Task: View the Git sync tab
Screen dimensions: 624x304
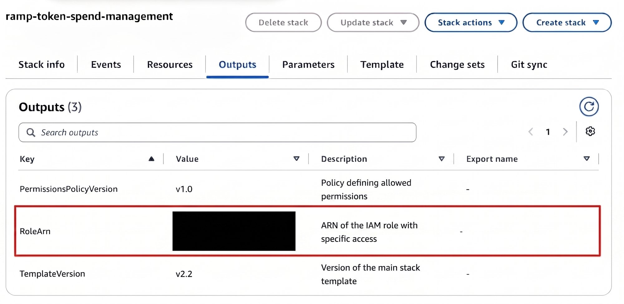Action: (x=529, y=65)
